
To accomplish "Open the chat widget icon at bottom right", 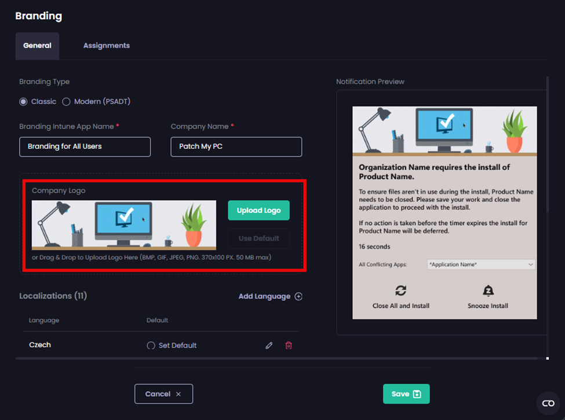I will 548,403.
